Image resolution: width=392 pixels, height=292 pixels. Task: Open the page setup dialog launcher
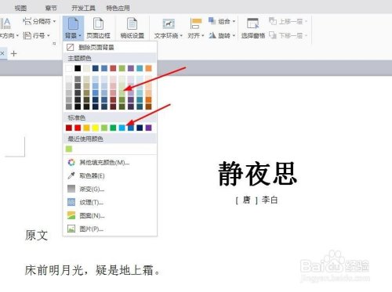pos(54,43)
